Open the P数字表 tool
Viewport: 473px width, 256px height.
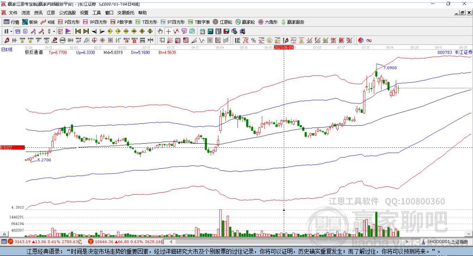(x=121, y=22)
